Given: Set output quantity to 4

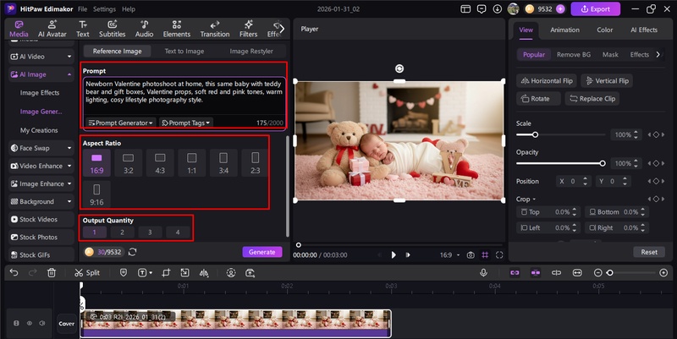Looking at the screenshot, I should click(x=178, y=232).
